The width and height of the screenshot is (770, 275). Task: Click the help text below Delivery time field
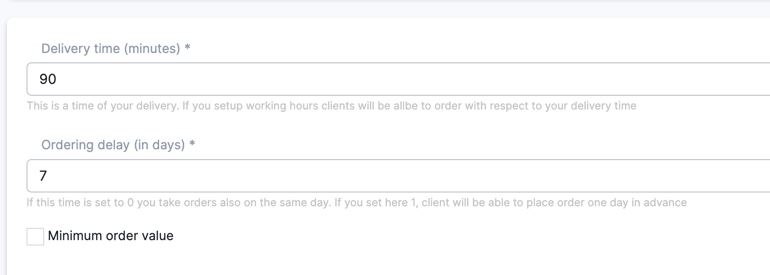point(331,106)
